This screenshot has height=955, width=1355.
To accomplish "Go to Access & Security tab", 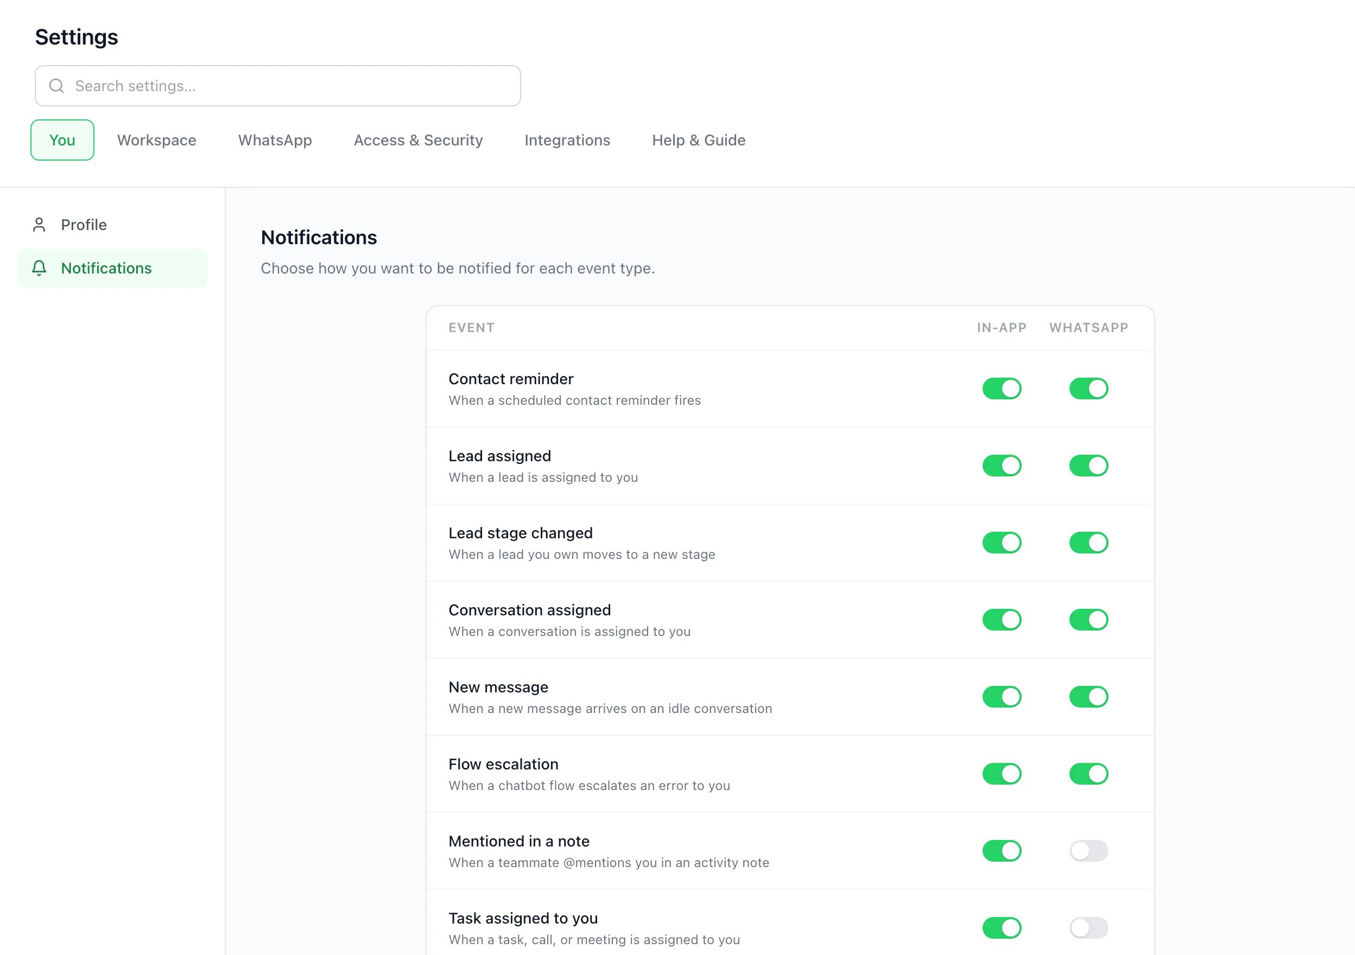I will (419, 141).
